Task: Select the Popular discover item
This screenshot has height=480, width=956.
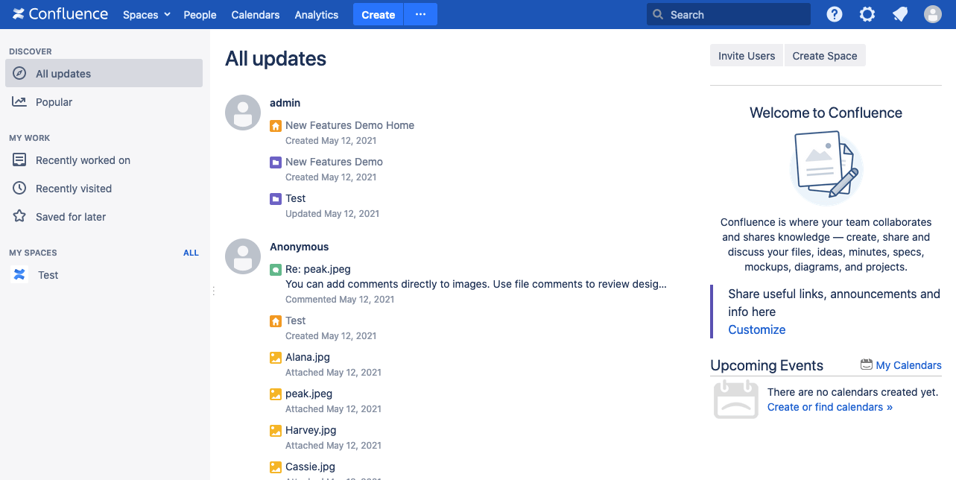Action: pyautogui.click(x=54, y=101)
